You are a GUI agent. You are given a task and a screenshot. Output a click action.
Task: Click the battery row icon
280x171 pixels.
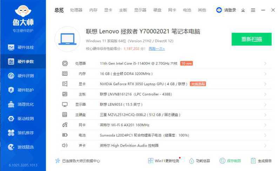pos(65,135)
